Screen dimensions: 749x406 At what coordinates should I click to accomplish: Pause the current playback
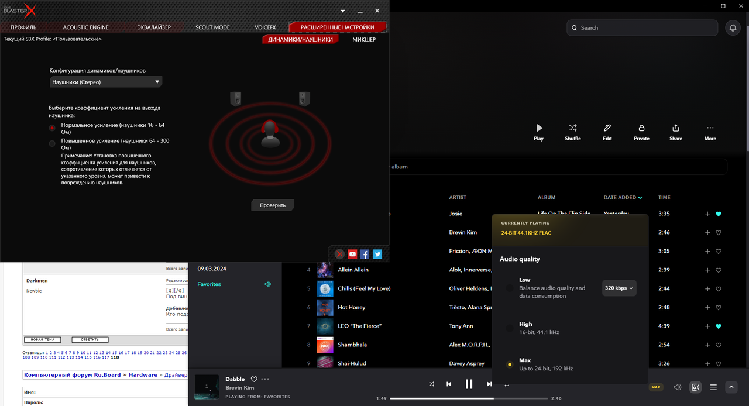[x=469, y=384]
